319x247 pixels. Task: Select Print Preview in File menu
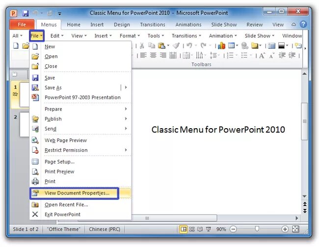80,171
